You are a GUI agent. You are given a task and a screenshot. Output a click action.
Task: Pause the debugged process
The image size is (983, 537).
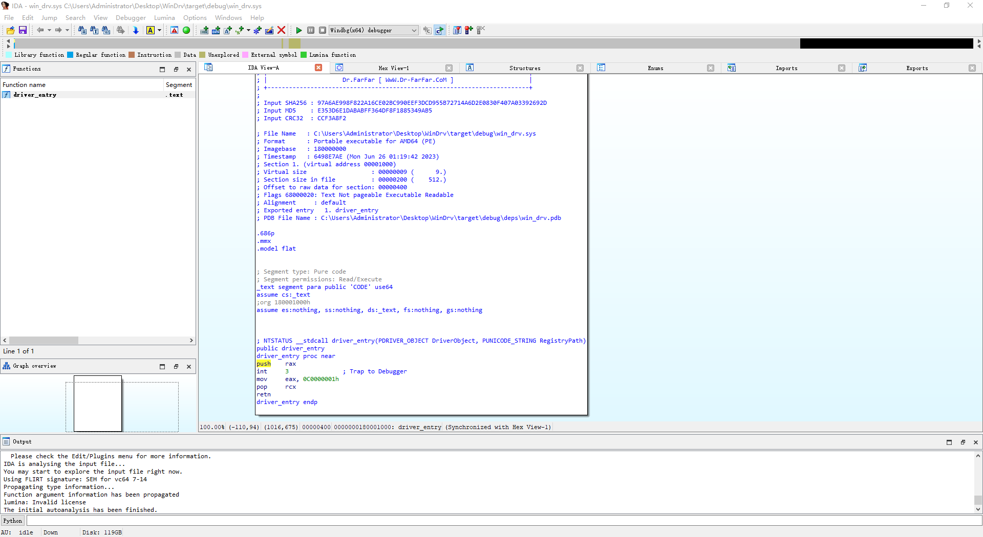tap(311, 30)
